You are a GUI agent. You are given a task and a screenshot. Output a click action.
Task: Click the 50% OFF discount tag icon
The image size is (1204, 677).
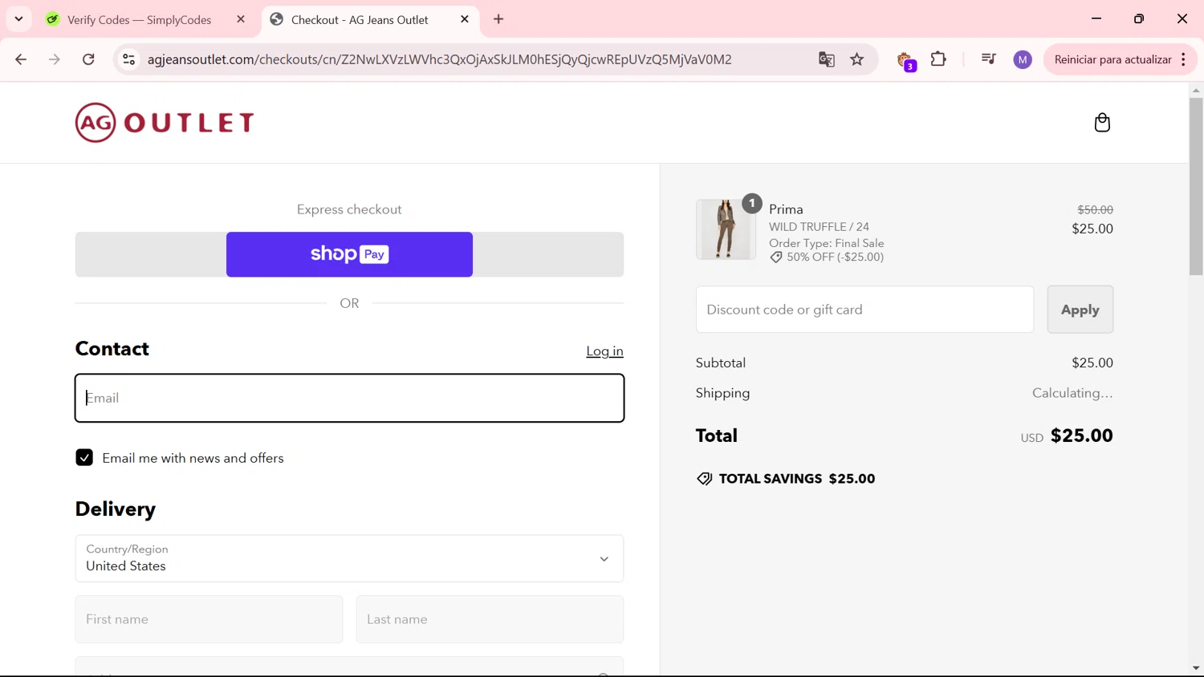776,257
